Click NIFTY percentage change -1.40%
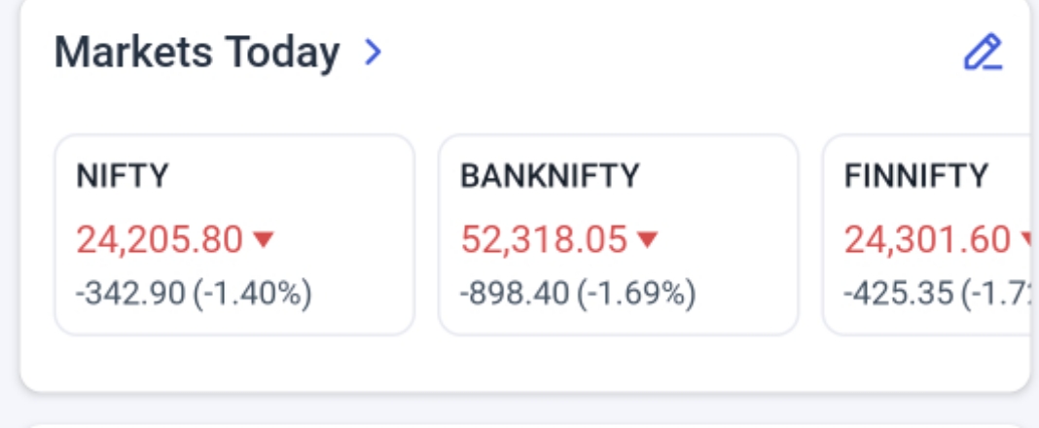The height and width of the screenshot is (428, 1039). tap(253, 293)
